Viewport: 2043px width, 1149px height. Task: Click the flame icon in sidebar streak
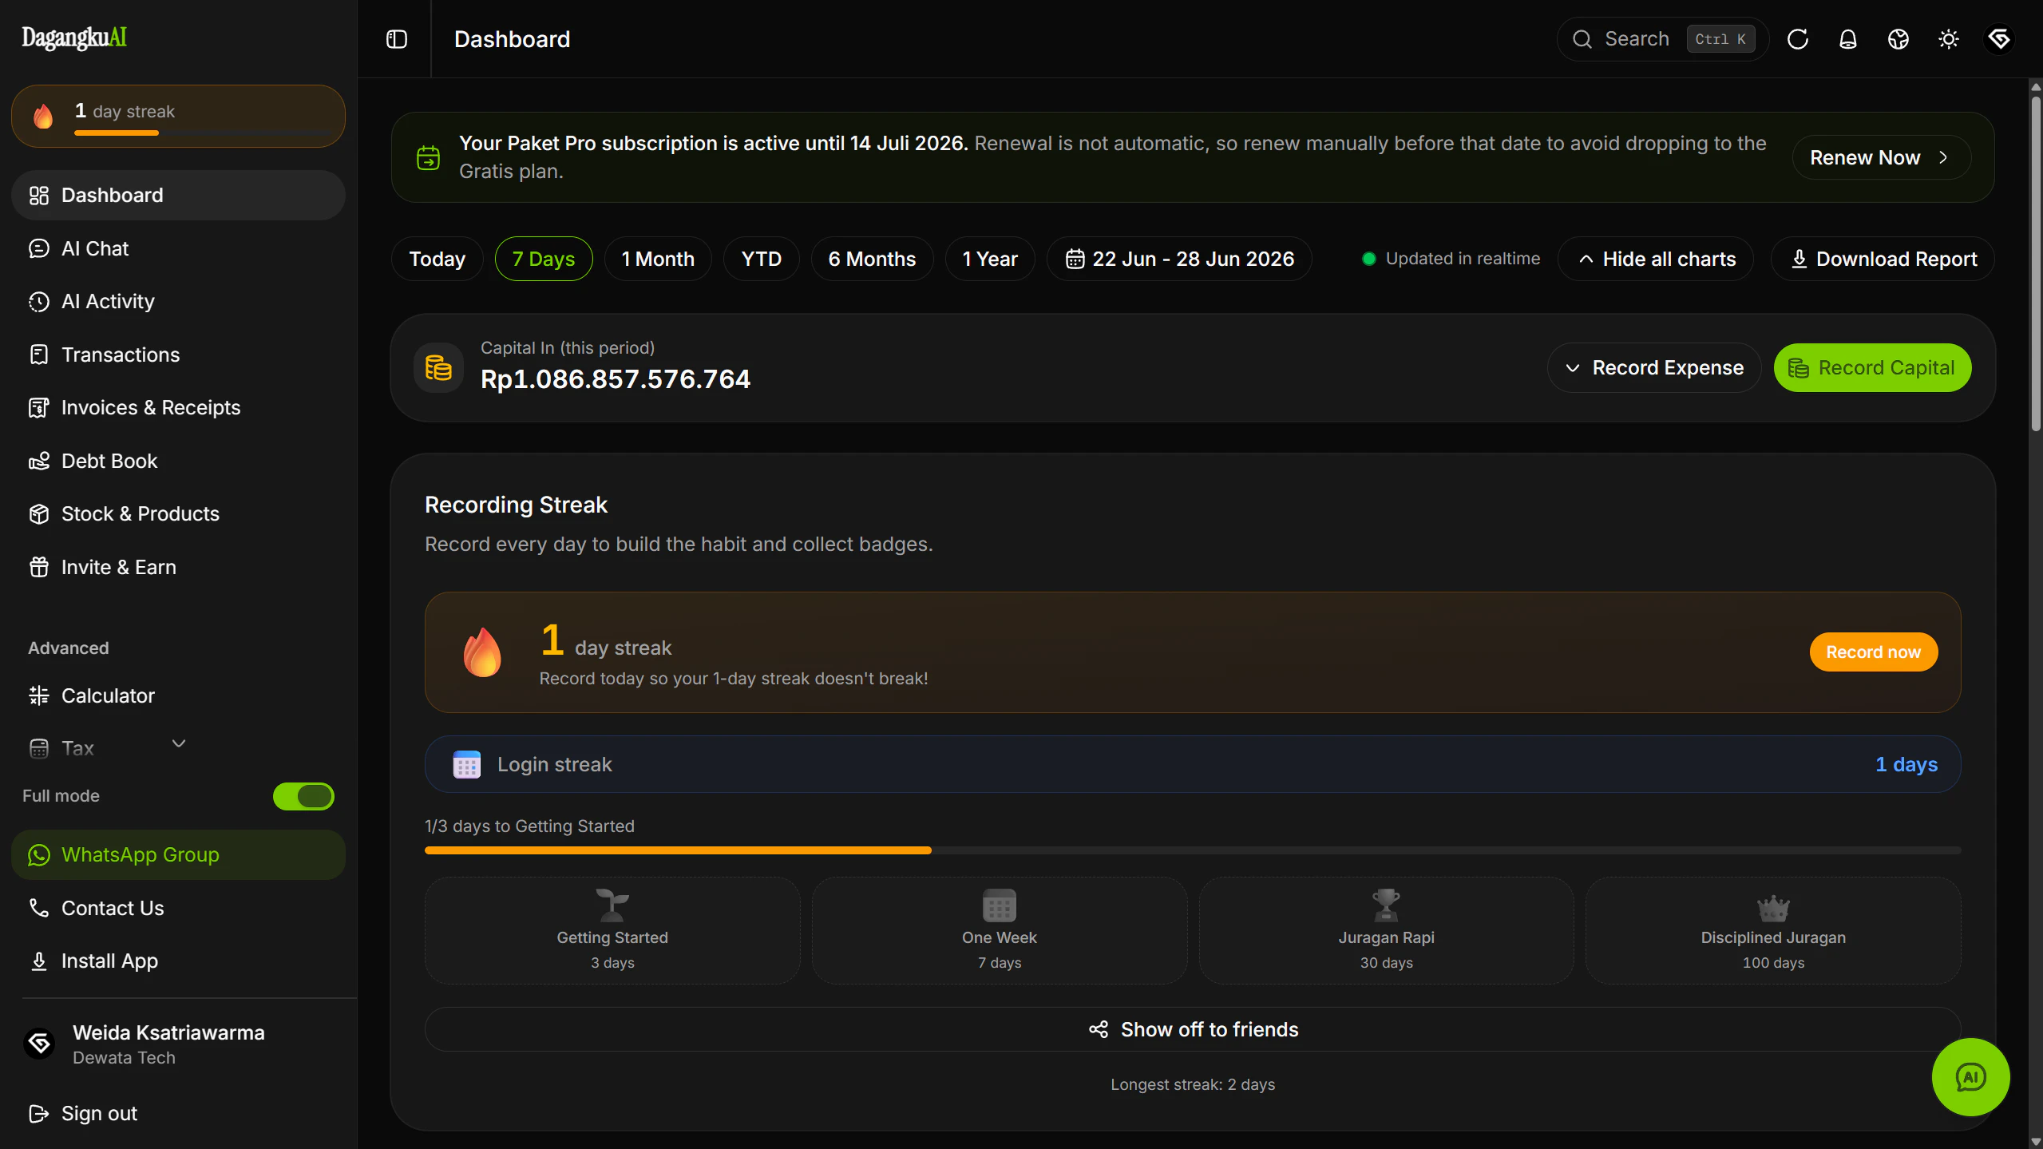[43, 116]
